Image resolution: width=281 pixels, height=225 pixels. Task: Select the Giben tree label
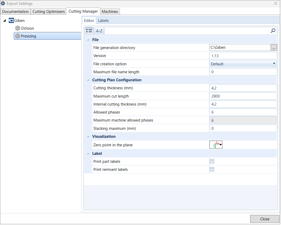[19, 21]
